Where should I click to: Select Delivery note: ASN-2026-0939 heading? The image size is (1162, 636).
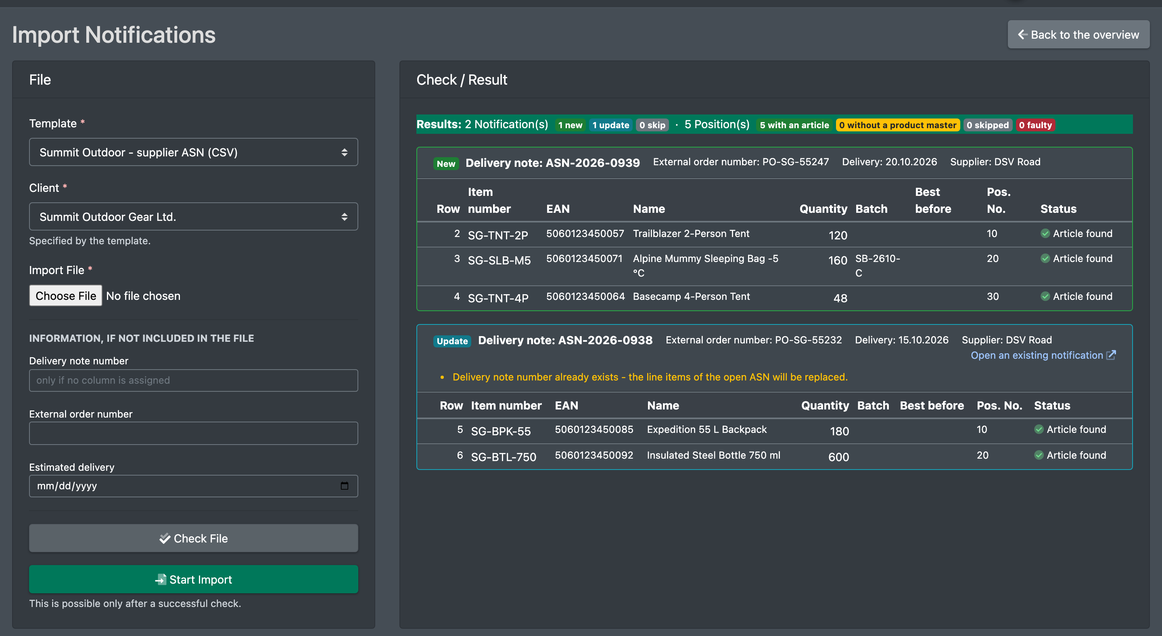[x=553, y=163]
